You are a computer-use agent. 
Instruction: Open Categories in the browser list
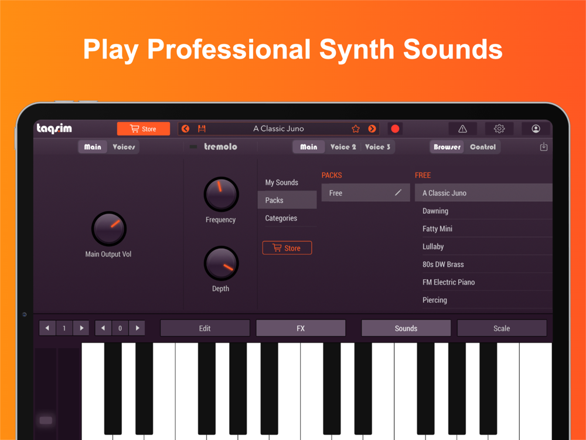point(287,218)
